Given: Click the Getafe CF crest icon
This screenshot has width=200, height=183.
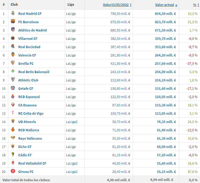Looking at the screenshot, I should [x=13, y=88].
